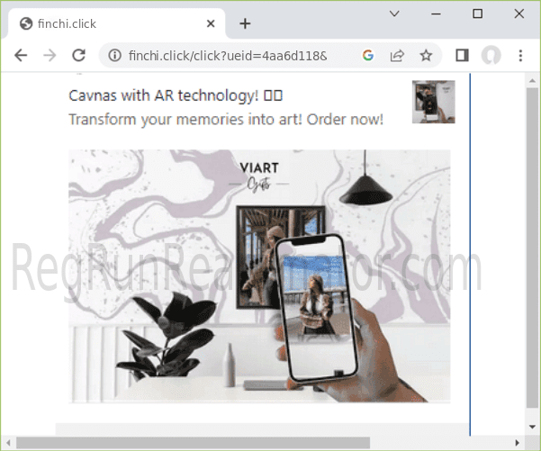Toggle the browser side panel

(x=462, y=56)
